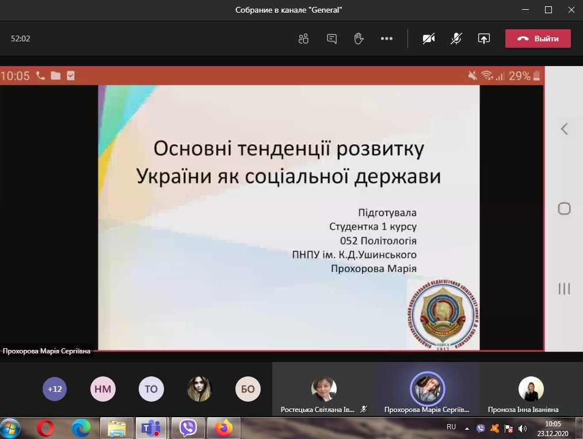Open File Explorer from the taskbar

pyautogui.click(x=117, y=428)
